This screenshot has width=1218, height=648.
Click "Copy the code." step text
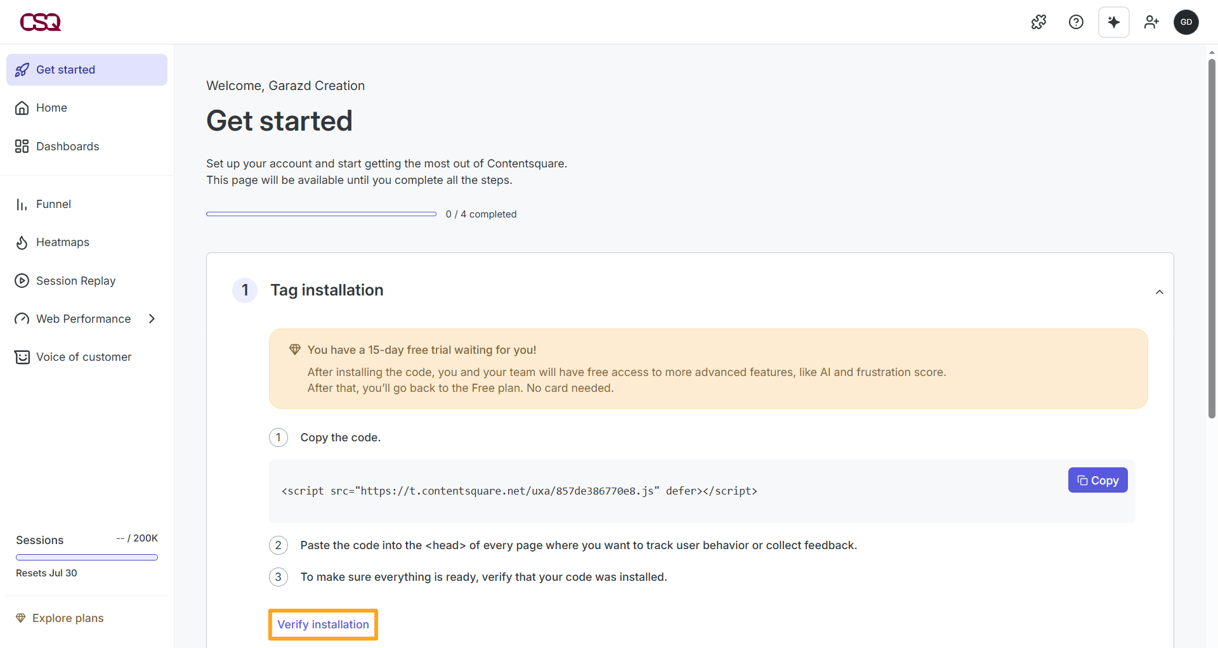pyautogui.click(x=340, y=437)
